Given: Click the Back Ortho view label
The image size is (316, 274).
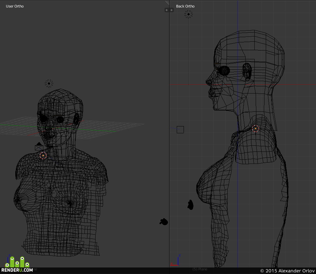Looking at the screenshot, I should click(185, 6).
